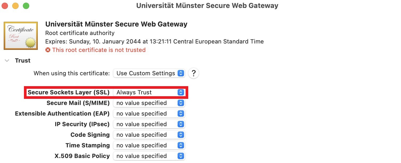This screenshot has height=163, width=401.
Task: Click the Trust section heading label
Action: coord(23,61)
